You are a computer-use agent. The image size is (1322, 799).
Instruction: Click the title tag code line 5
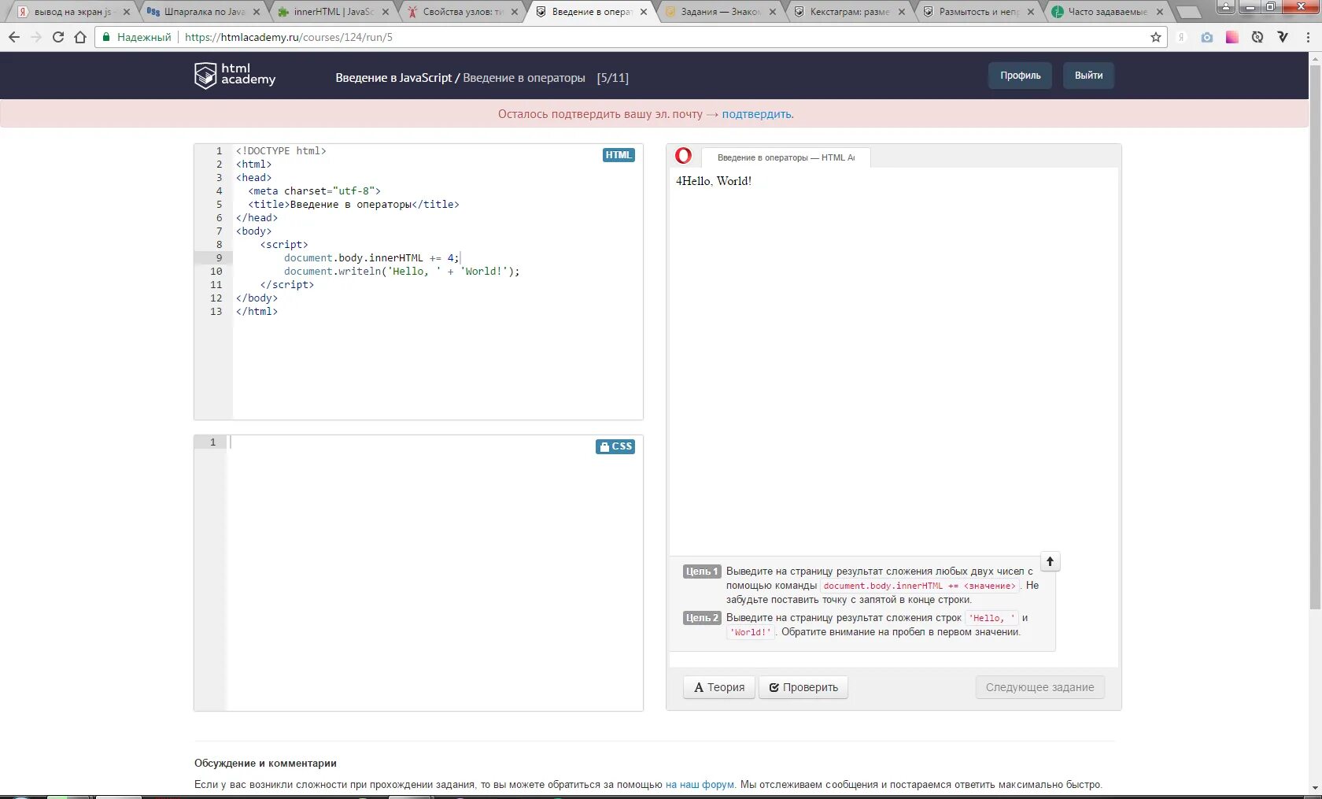tap(353, 205)
